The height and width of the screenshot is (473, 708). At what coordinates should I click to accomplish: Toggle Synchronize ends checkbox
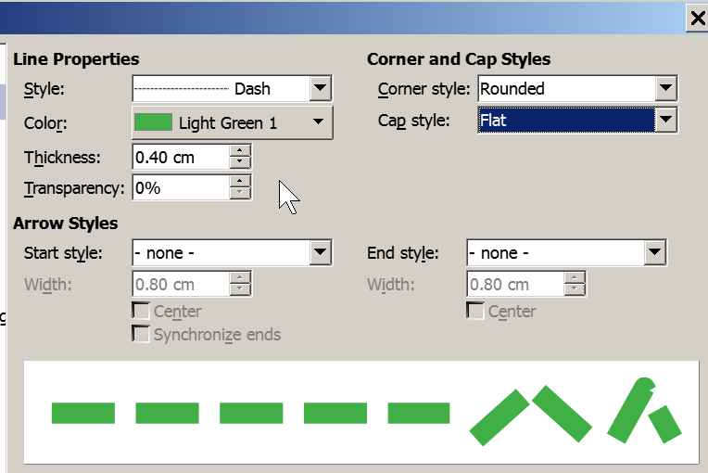(x=141, y=334)
